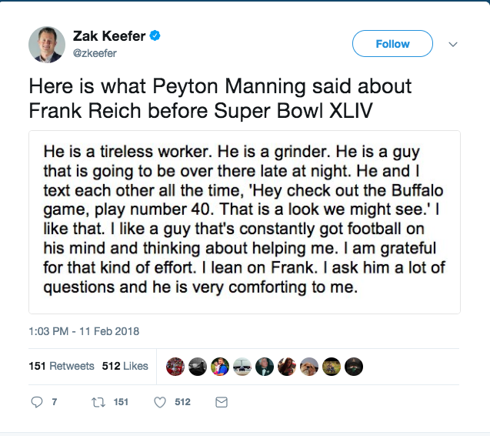The width and height of the screenshot is (490, 436).
Task: Click the fifth liker avatar in the row
Action: click(x=265, y=367)
